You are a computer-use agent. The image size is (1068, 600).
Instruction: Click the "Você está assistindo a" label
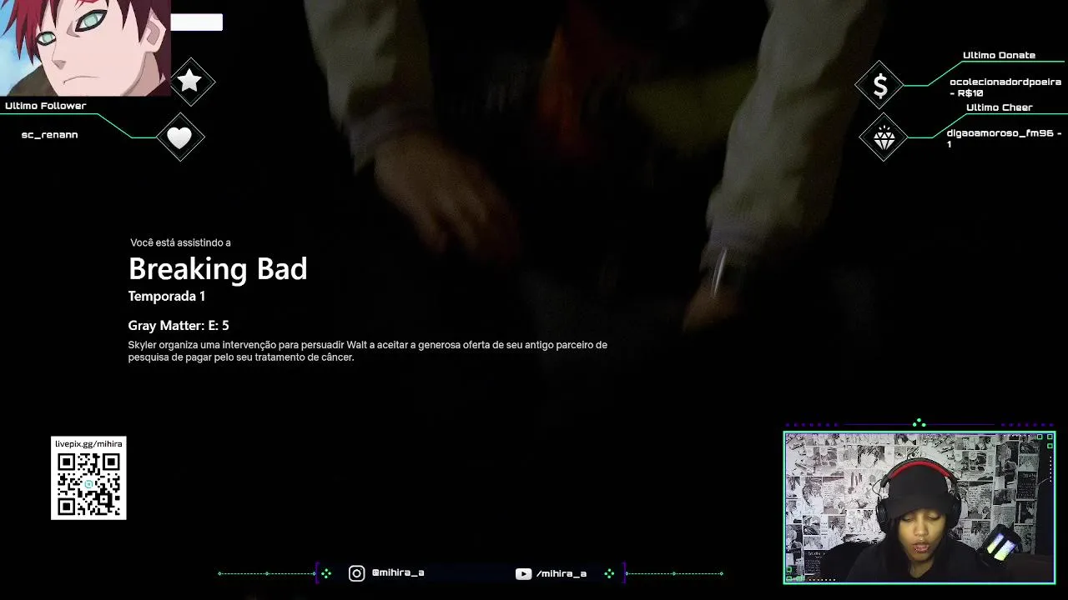pos(180,242)
